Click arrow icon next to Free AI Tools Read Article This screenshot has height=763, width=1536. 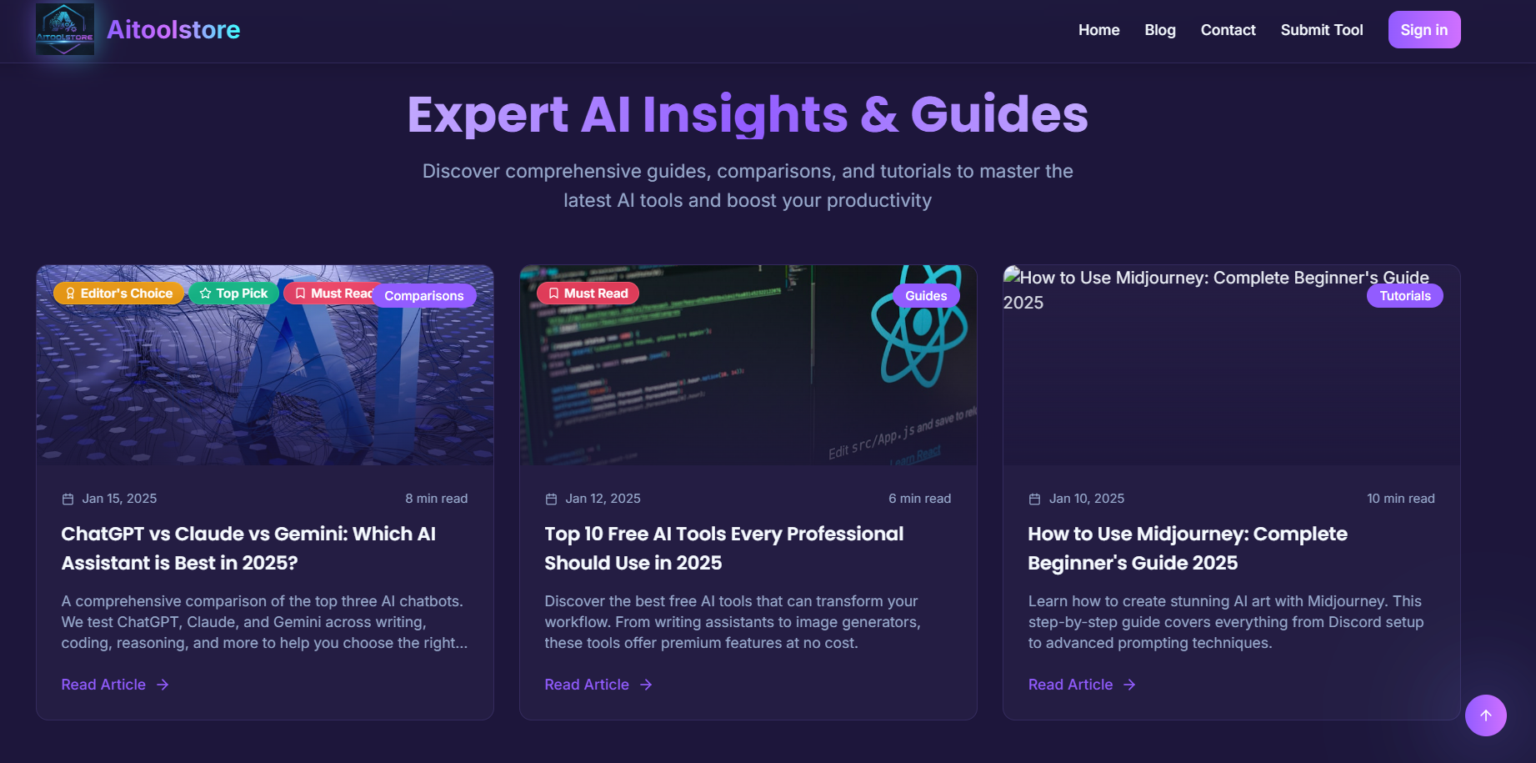coord(646,685)
